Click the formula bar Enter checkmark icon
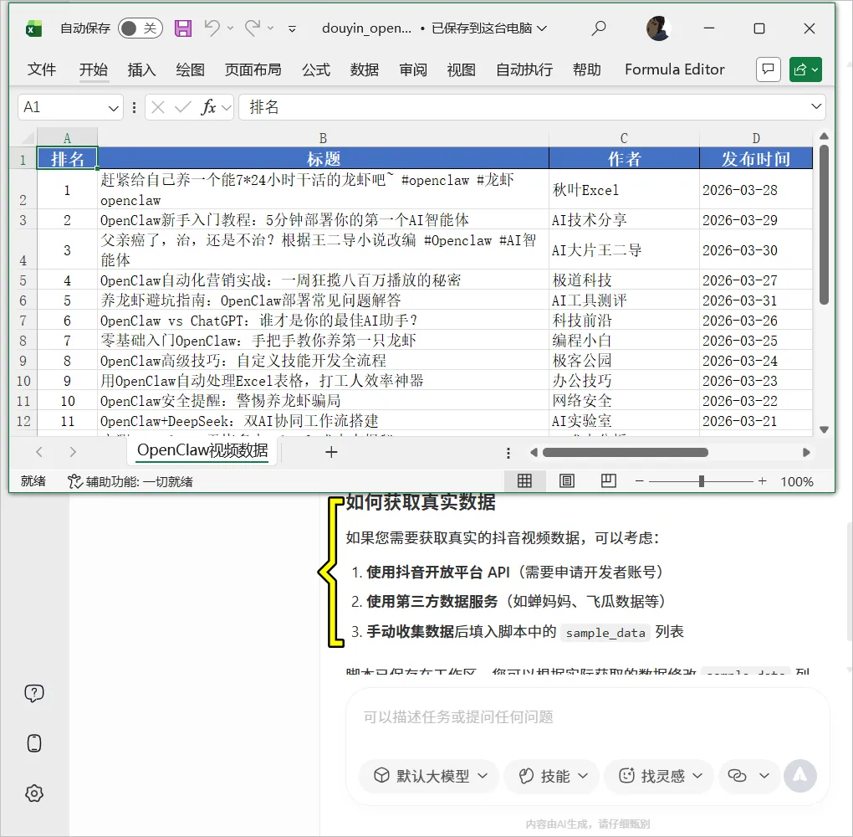 pos(183,107)
